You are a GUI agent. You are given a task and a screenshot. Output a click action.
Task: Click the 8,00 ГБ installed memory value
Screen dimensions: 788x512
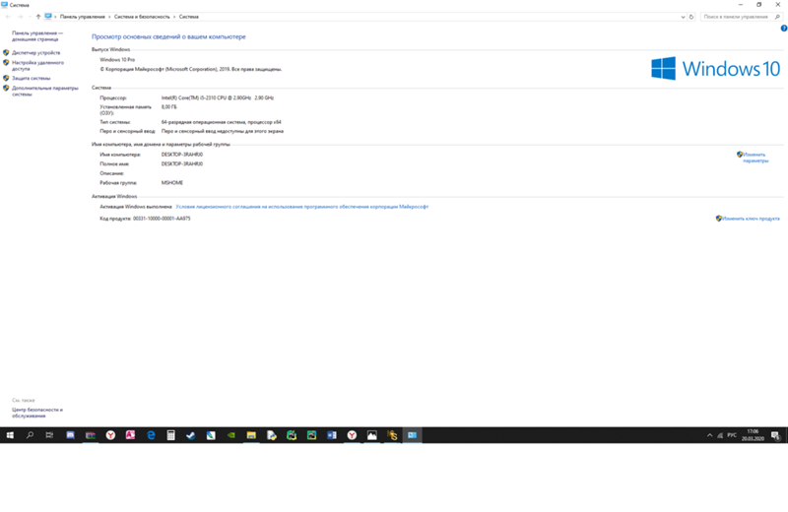point(168,107)
